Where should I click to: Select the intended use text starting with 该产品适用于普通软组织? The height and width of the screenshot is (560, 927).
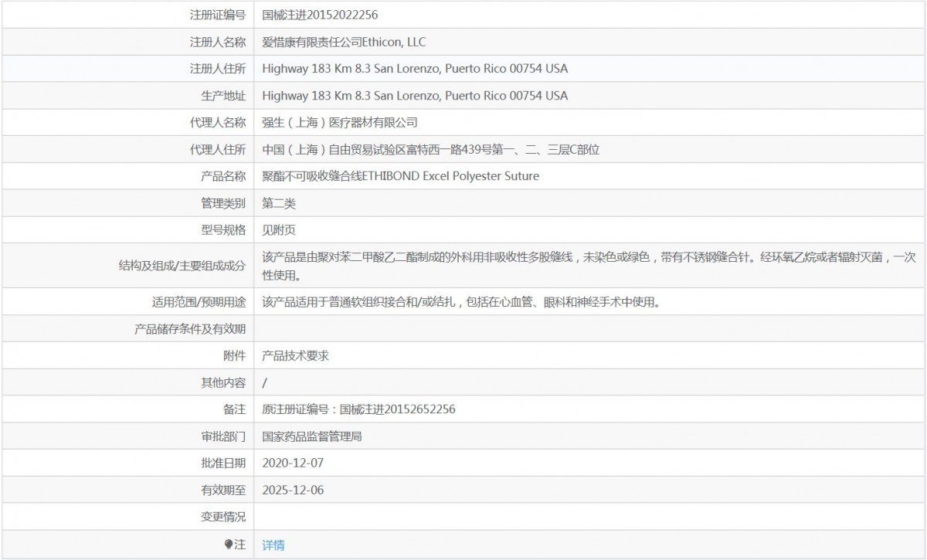click(461, 302)
